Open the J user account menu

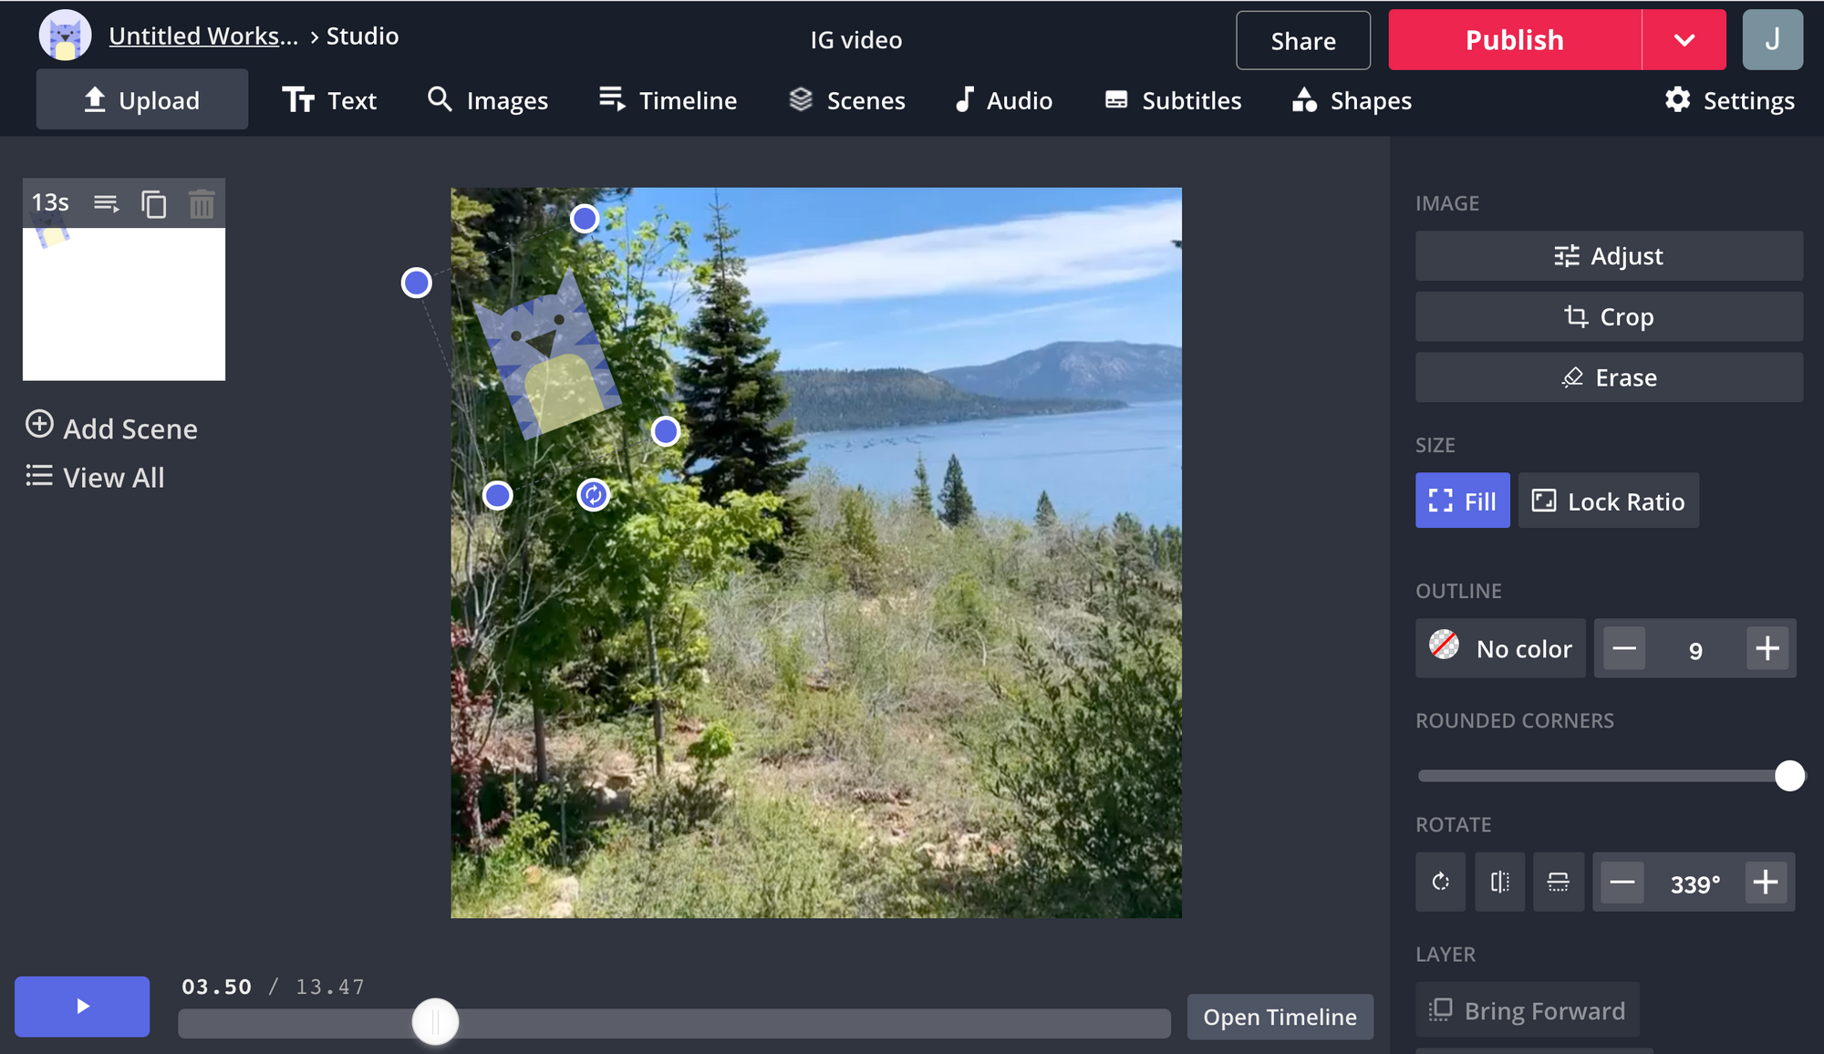pyautogui.click(x=1771, y=40)
